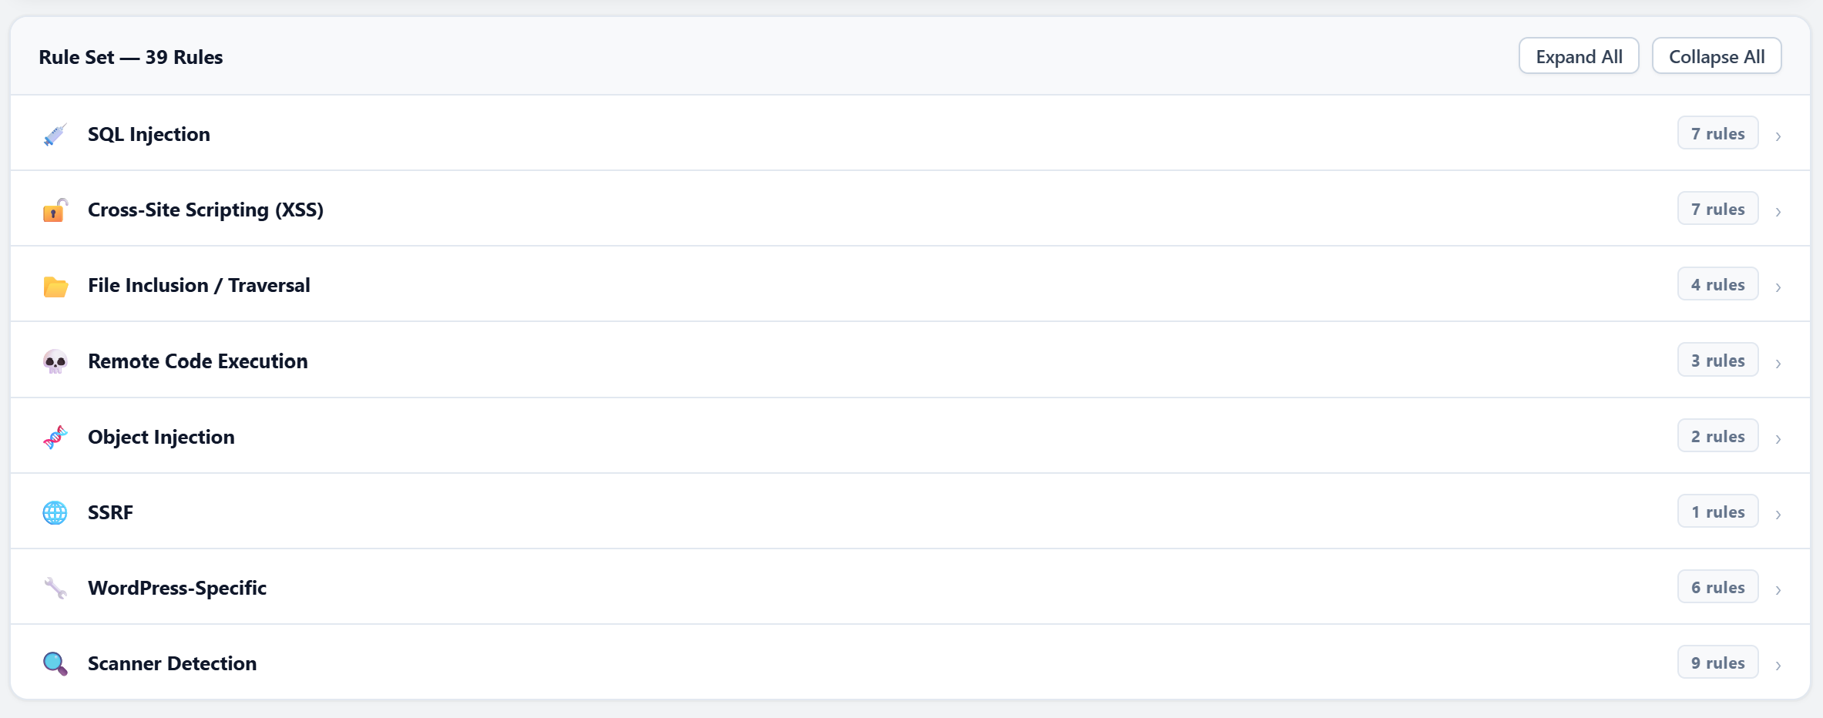
Task: Click the '7 rules' badge for SQL Injection
Action: tap(1717, 133)
